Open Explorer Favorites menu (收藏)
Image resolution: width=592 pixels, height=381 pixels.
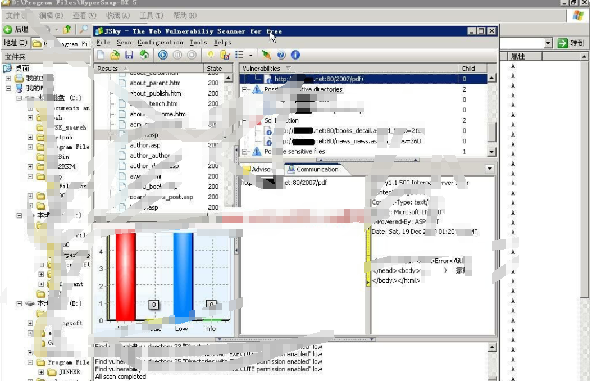click(118, 16)
